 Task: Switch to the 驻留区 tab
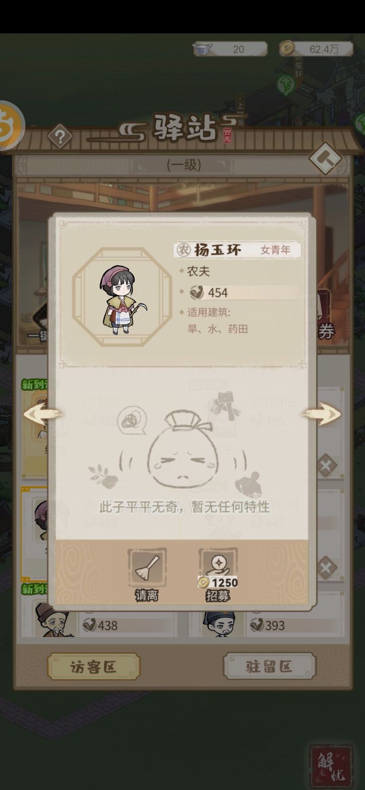(269, 666)
